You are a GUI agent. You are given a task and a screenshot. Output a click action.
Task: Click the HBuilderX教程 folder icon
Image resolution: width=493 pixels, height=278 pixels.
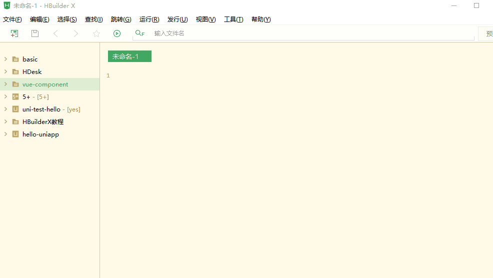(x=15, y=121)
